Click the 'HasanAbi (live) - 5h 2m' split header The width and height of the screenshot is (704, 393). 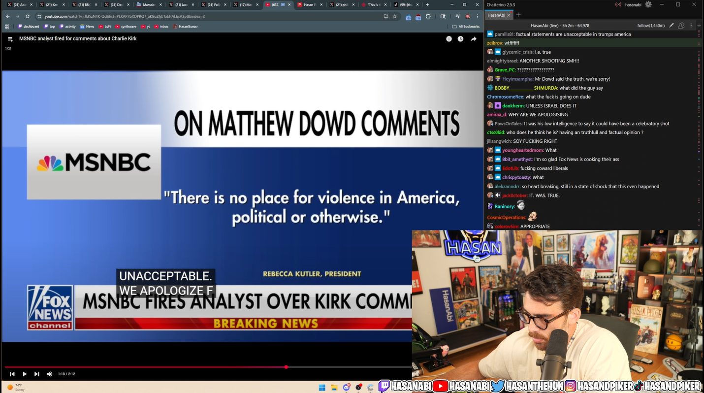click(560, 26)
